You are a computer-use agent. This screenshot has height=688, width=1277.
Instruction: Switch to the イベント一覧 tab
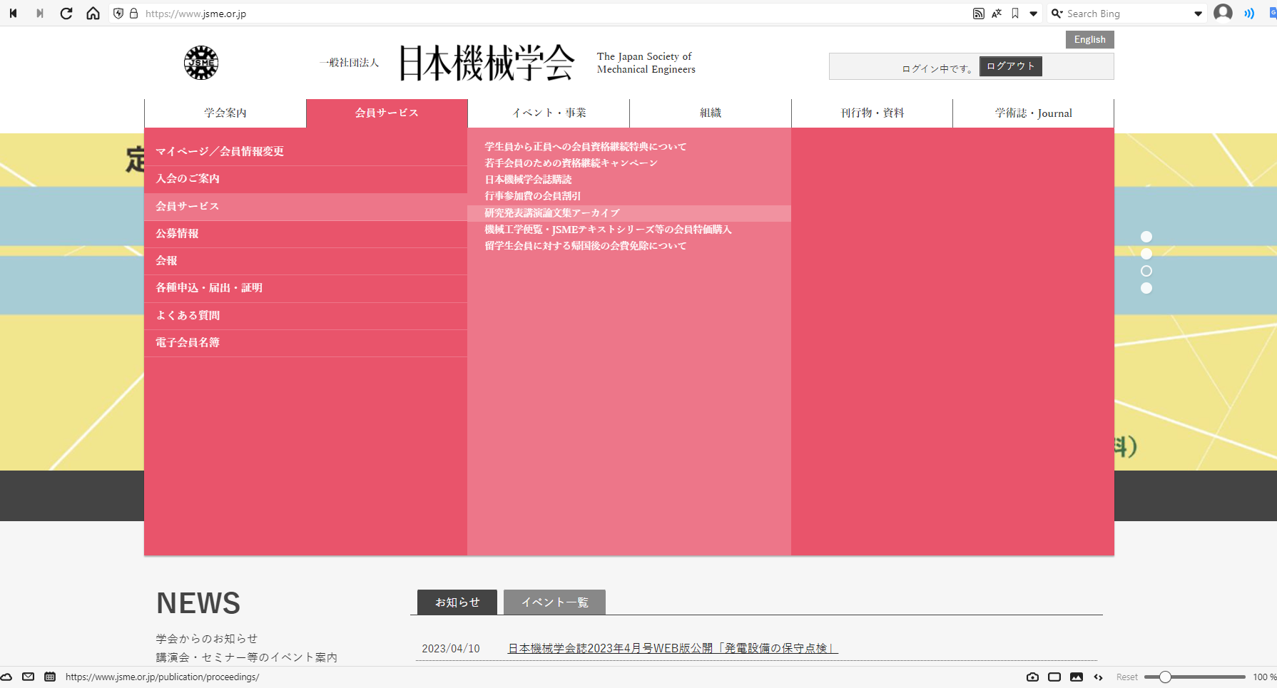click(x=554, y=602)
